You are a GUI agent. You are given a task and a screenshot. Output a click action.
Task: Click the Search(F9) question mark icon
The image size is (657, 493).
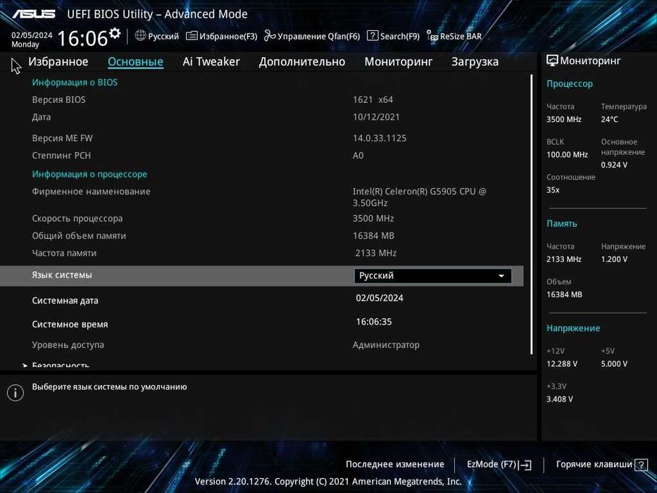372,36
